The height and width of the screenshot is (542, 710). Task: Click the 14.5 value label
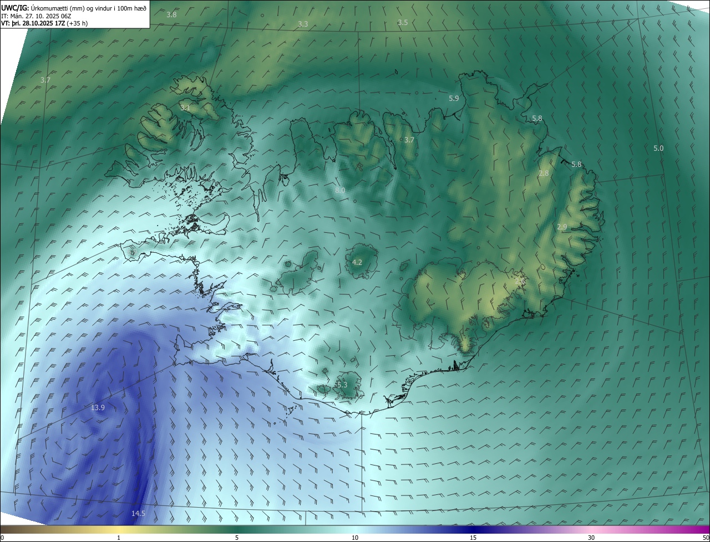(x=138, y=514)
